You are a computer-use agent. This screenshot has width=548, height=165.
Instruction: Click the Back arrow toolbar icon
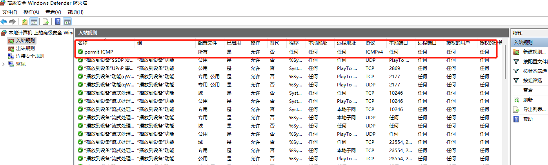point(4,22)
